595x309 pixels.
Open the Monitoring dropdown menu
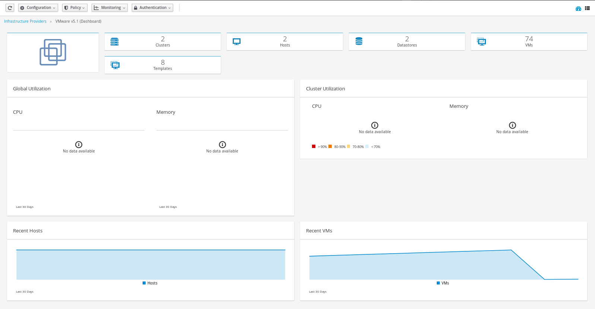[109, 8]
